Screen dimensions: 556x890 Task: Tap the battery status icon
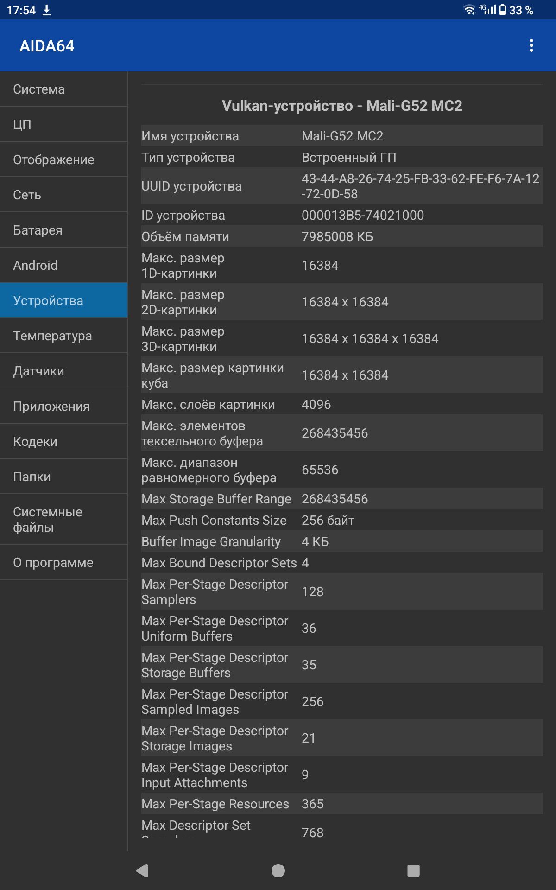pos(502,10)
